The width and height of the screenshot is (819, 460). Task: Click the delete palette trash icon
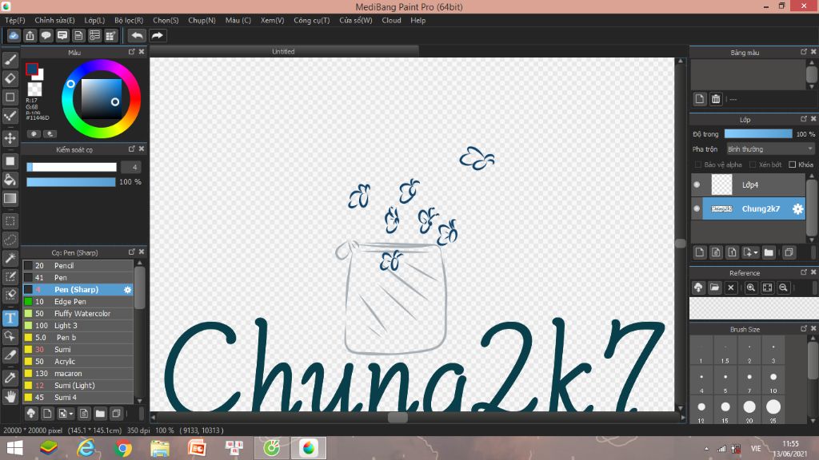716,99
